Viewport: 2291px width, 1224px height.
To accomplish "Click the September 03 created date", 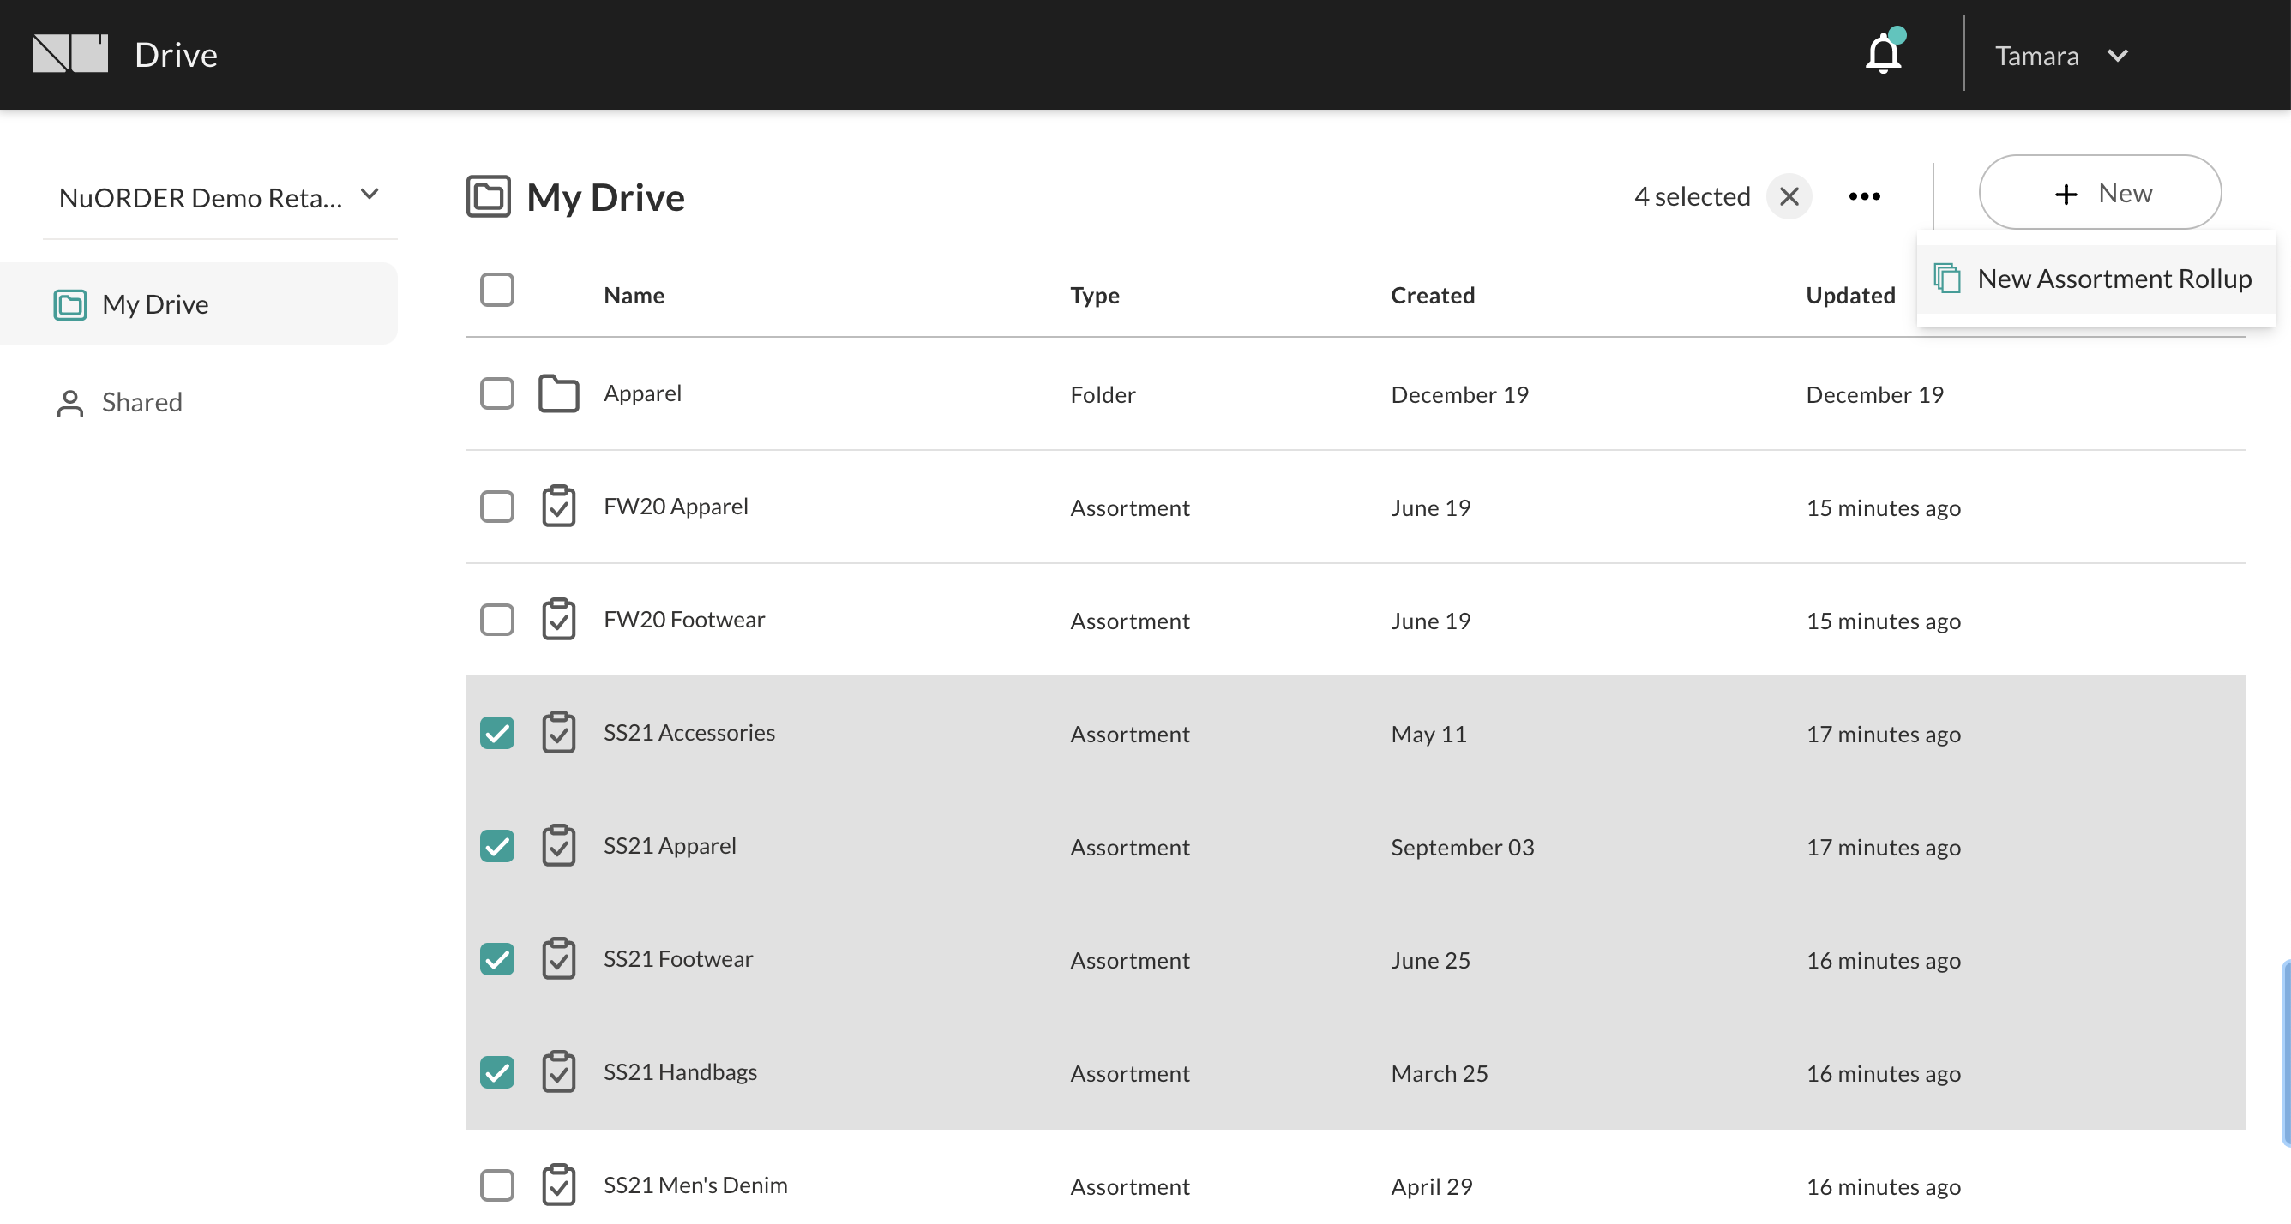I will pos(1462,847).
